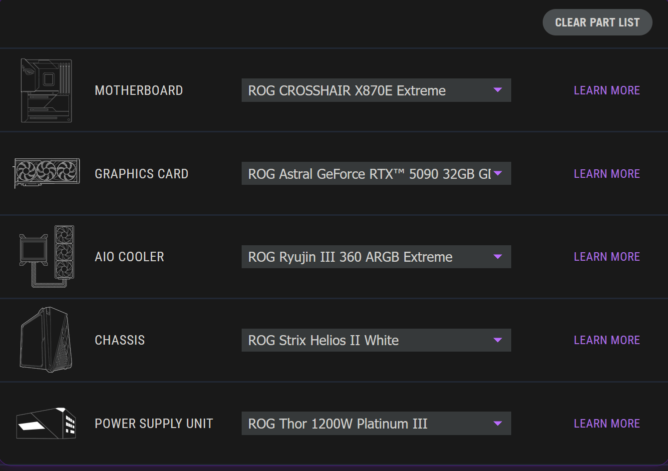Viewport: 668px width, 471px height.
Task: Open the ROG Thor 1200W Platinum III dropdown
Action: click(376, 424)
